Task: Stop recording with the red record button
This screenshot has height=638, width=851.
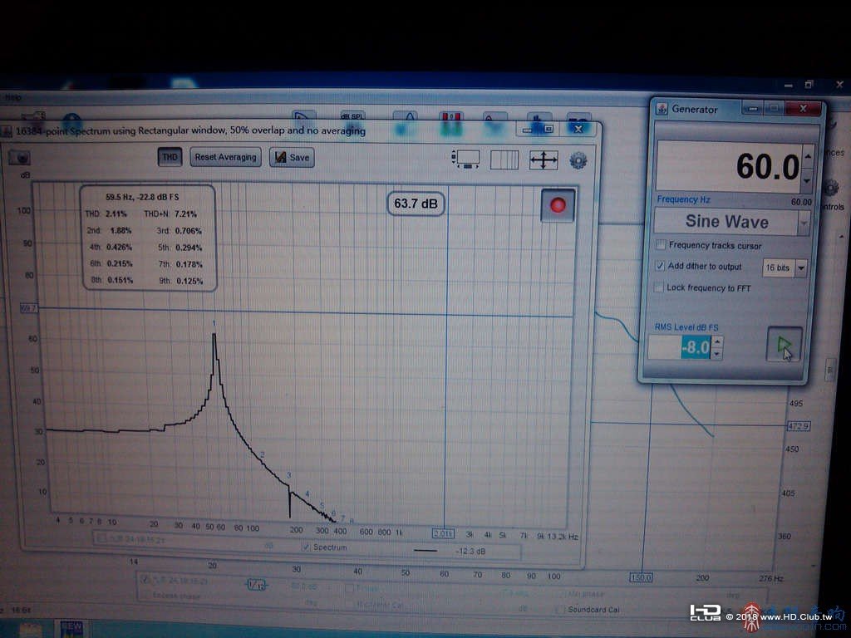Action: point(558,205)
